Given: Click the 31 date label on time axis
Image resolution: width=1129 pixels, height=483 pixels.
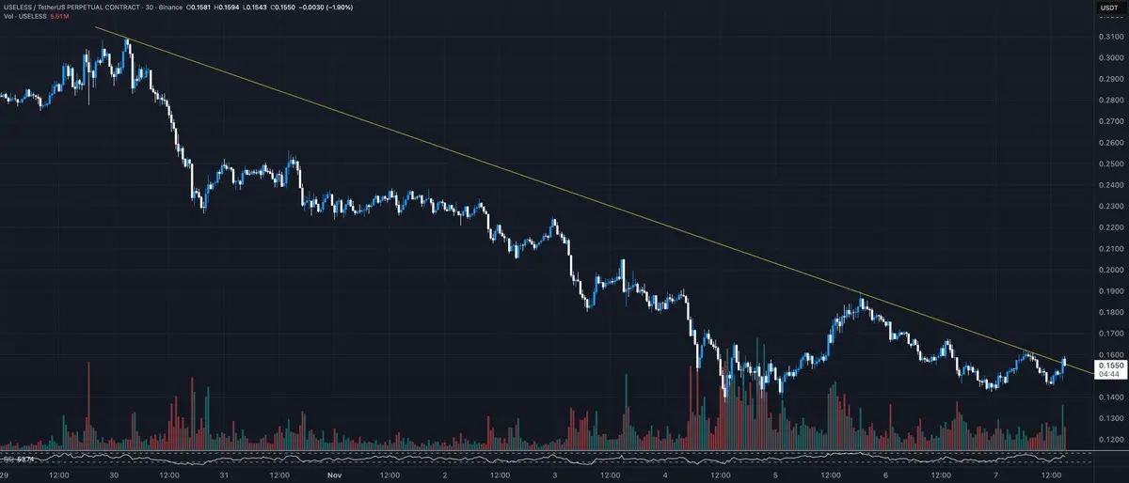Looking at the screenshot, I should click(x=224, y=475).
